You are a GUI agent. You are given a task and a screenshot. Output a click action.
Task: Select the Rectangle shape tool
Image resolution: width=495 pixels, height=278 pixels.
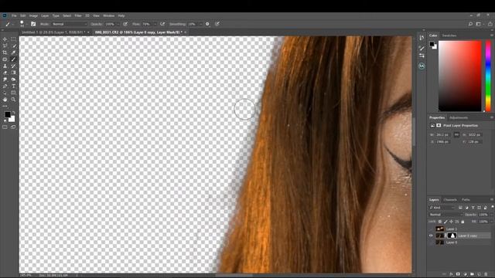point(13,93)
